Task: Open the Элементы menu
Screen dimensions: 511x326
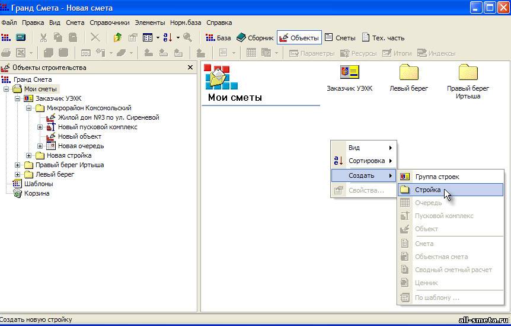Action: (150, 23)
